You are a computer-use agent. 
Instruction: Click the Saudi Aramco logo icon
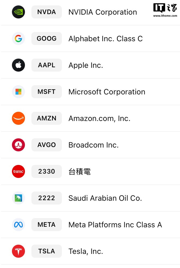pyautogui.click(x=18, y=198)
